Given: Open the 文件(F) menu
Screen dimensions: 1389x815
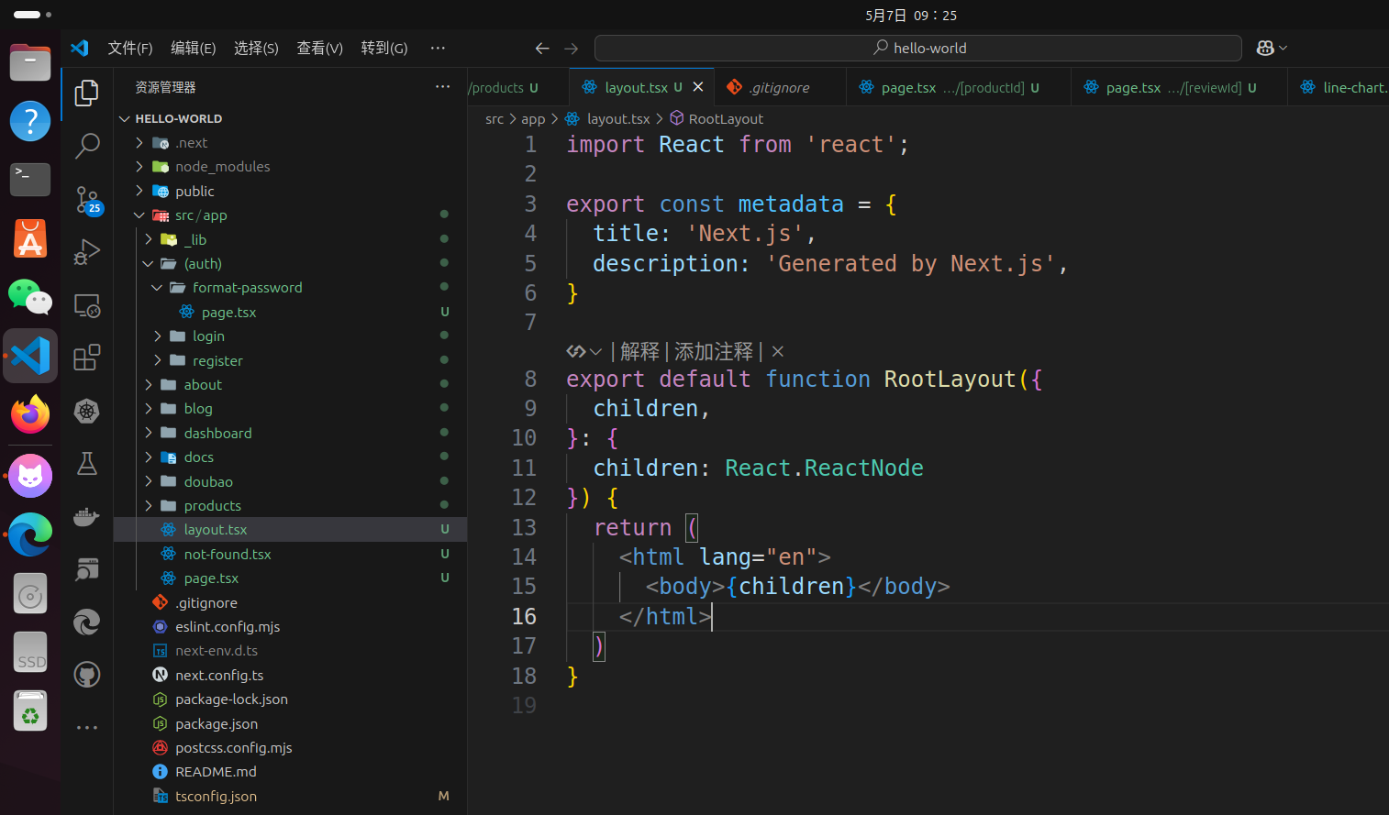Looking at the screenshot, I should 130,48.
